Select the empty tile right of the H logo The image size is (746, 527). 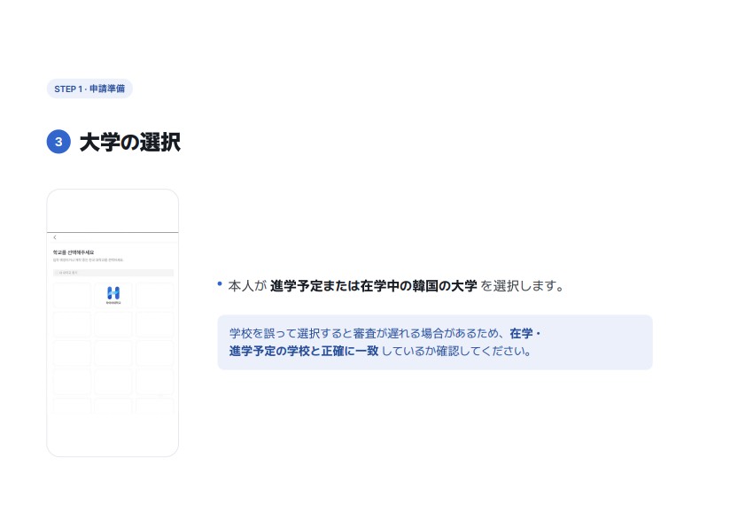[x=155, y=295]
